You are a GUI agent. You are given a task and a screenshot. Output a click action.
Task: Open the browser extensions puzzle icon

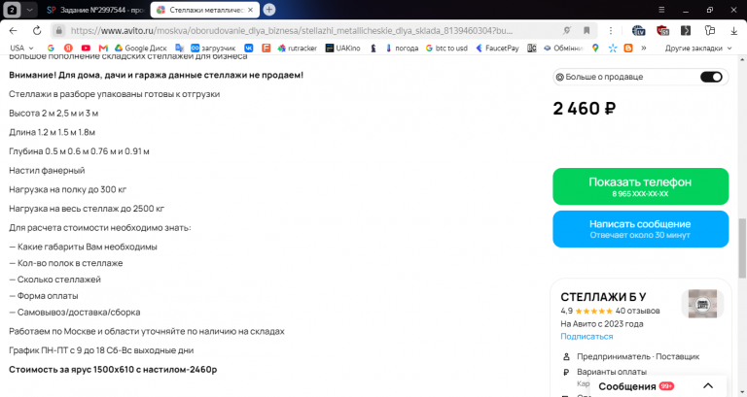[x=710, y=30]
